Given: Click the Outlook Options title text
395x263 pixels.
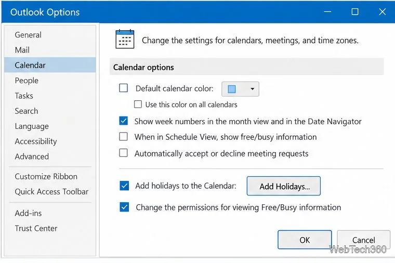Looking at the screenshot, I should point(45,12).
